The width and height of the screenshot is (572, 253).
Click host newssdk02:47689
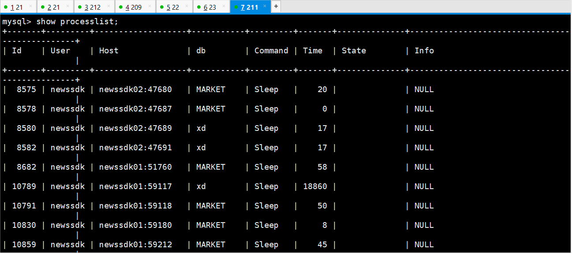[x=135, y=128]
